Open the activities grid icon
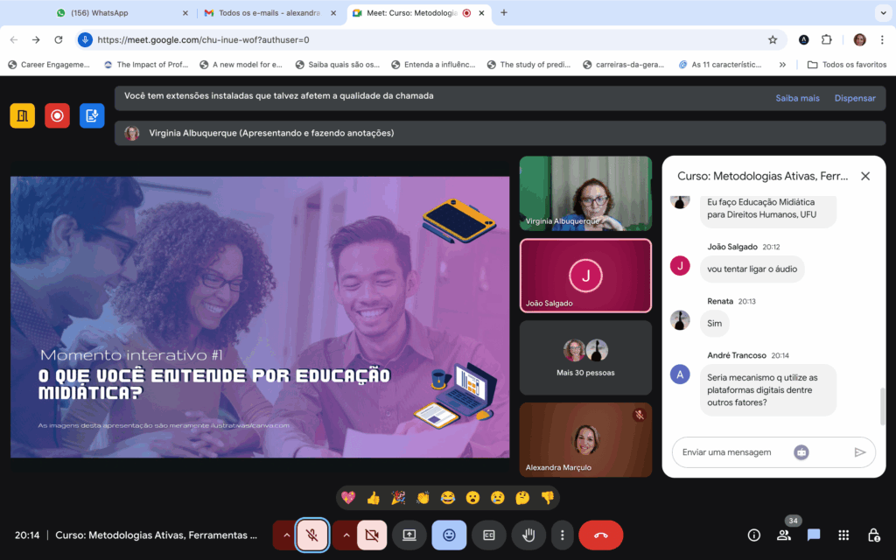896x560 pixels. coord(843,535)
